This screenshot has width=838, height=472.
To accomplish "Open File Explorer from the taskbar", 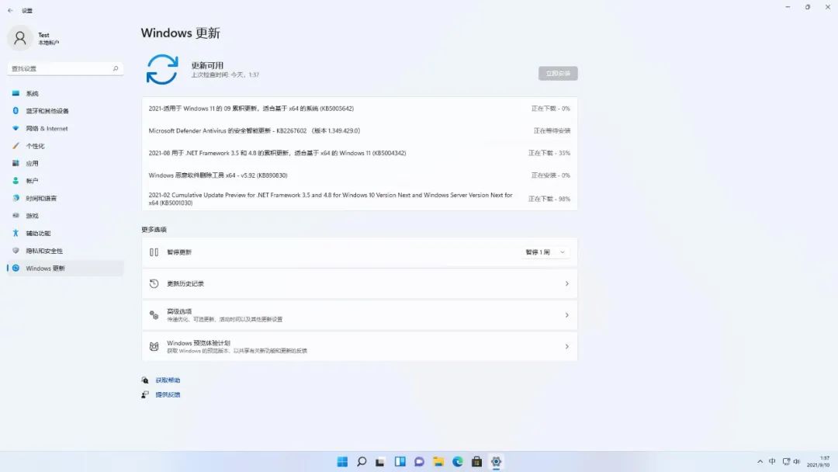I will [438, 461].
